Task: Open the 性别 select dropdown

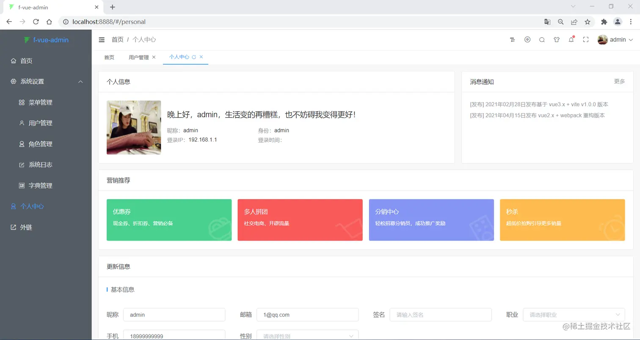Action: 307,336
